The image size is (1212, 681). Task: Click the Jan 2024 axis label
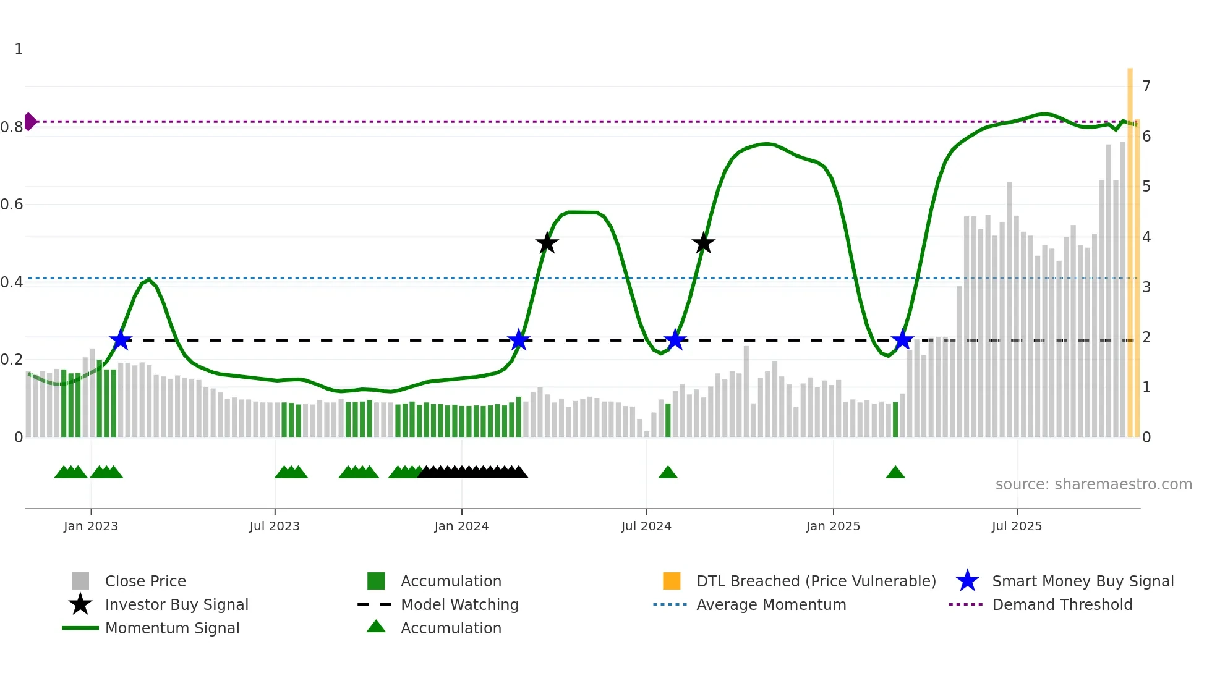click(461, 526)
